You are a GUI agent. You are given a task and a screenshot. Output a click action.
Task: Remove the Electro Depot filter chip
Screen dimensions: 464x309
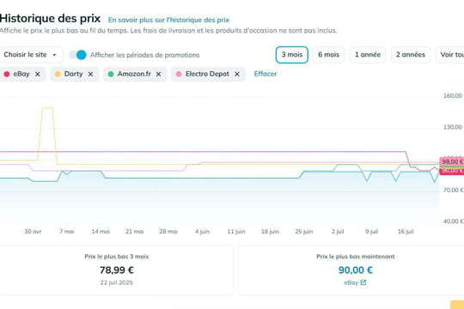[x=237, y=74]
